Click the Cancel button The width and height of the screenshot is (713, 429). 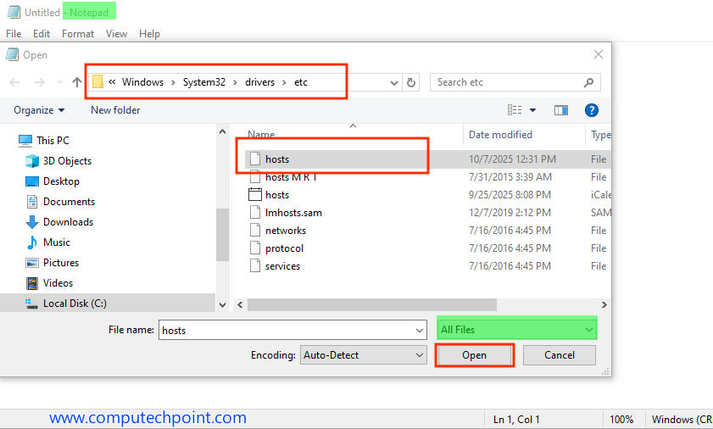pos(559,355)
